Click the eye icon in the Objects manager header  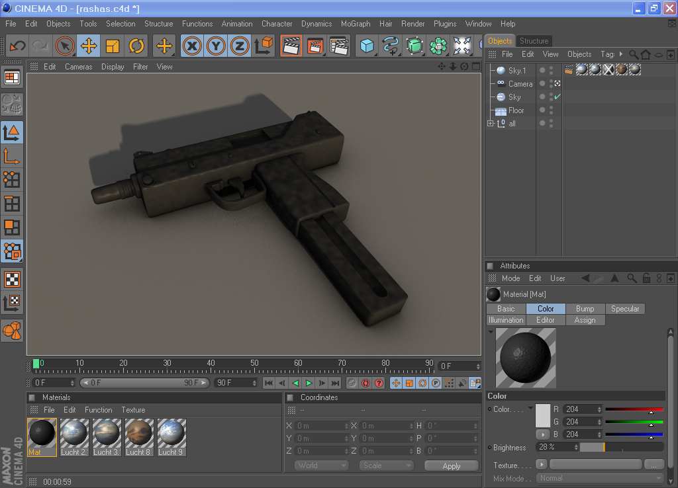[x=658, y=55]
